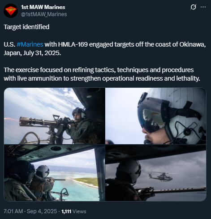Click the machine gun barrel in helicopter photo
The height and width of the screenshot is (219, 211).
click(x=179, y=190)
